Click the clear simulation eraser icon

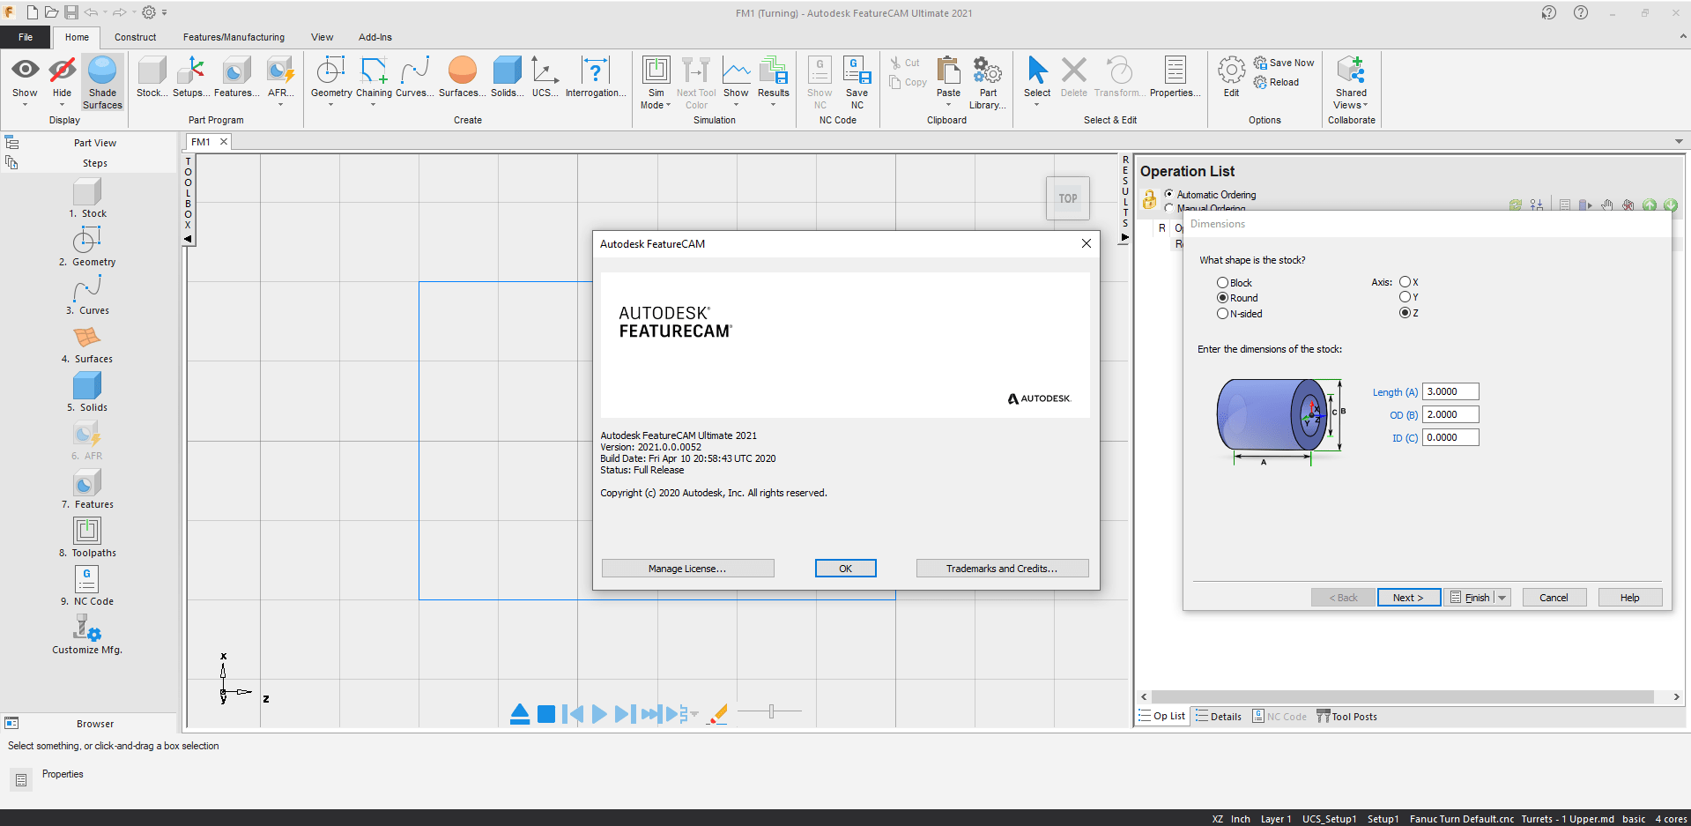click(718, 713)
